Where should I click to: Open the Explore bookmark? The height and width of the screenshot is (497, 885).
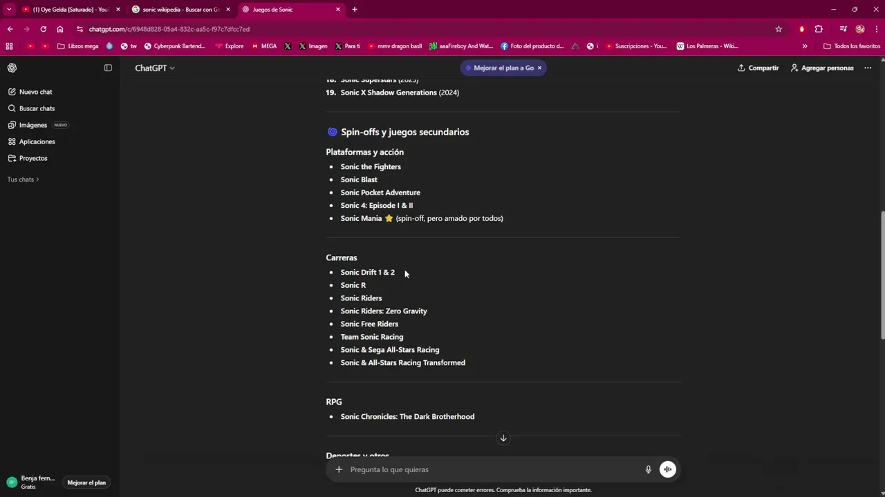pos(230,46)
